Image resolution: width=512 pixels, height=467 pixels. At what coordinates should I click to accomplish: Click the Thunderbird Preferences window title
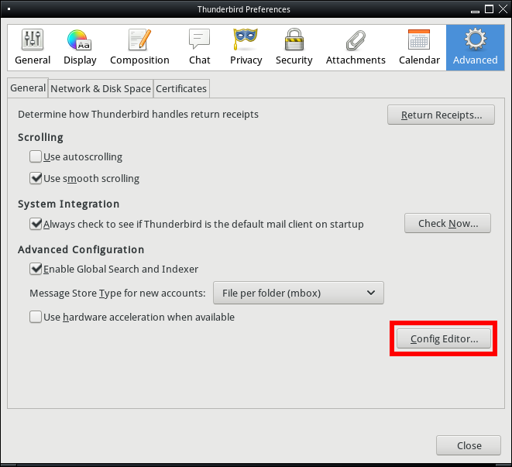tap(243, 9)
